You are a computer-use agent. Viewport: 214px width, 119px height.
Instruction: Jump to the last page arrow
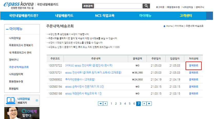pyautogui.click(x=149, y=104)
